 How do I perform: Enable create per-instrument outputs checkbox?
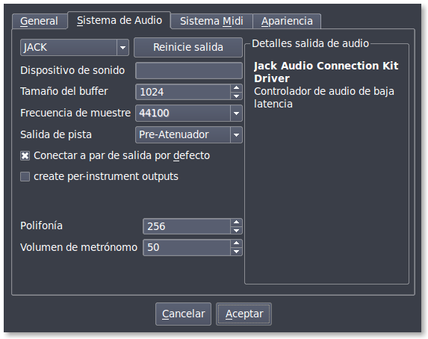click(x=25, y=177)
